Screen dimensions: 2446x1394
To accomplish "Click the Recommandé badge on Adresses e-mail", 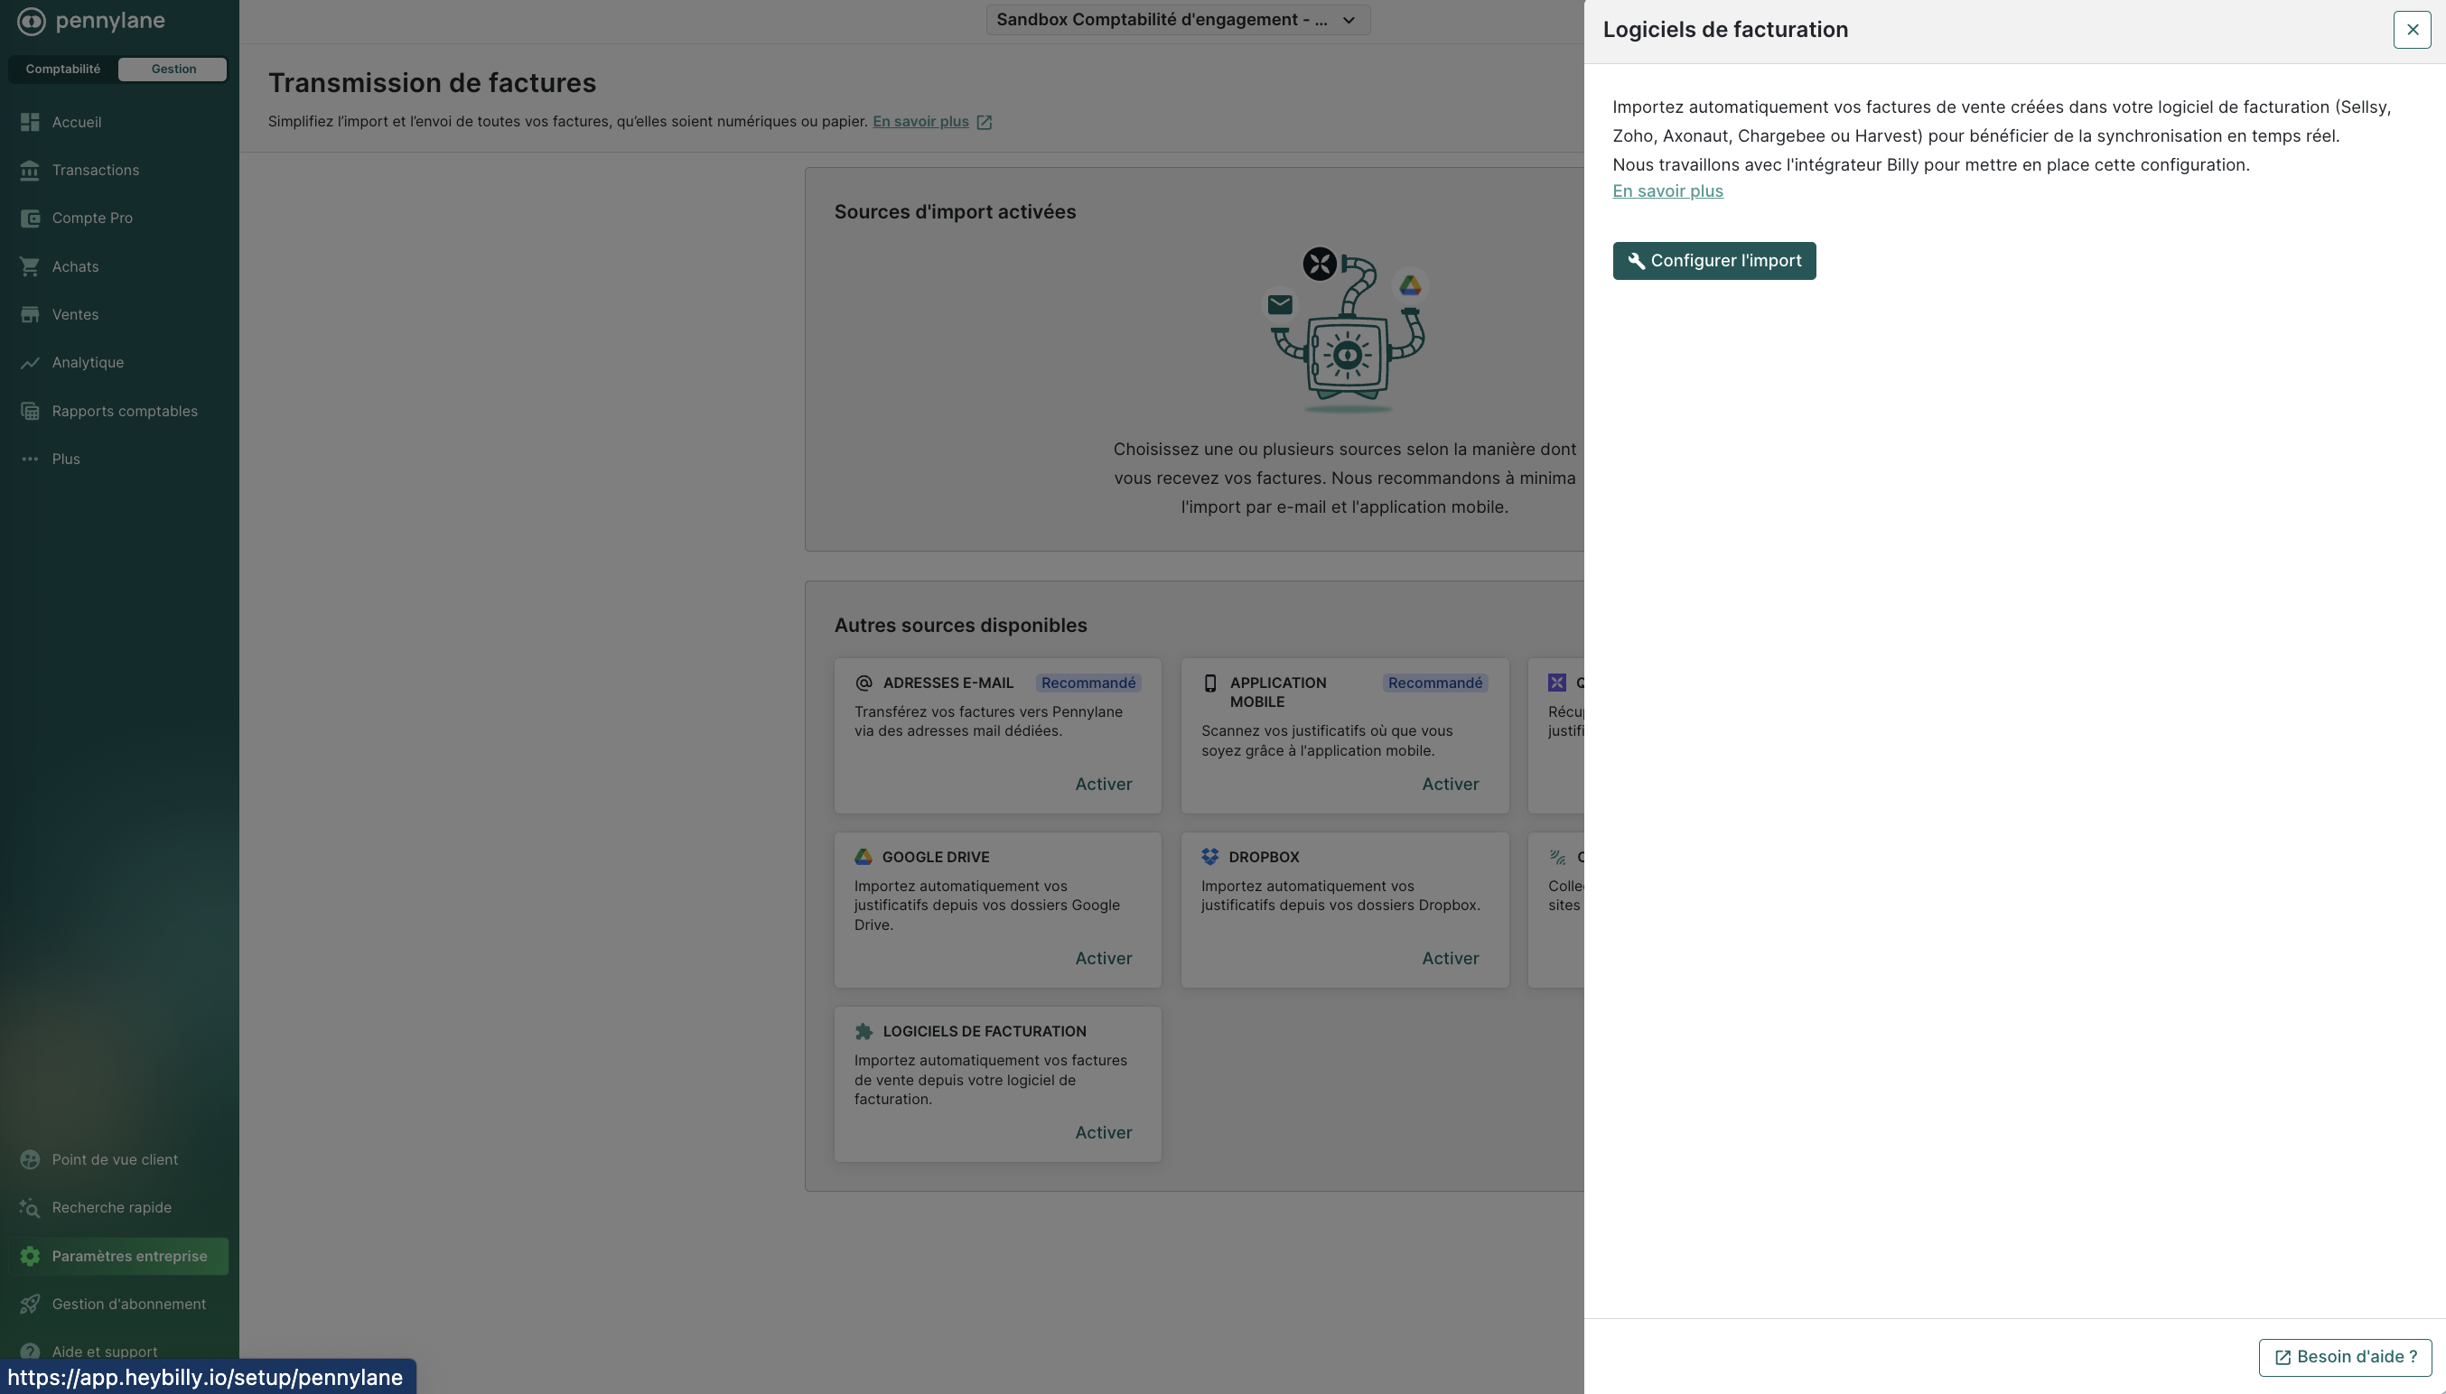I will coord(1088,683).
